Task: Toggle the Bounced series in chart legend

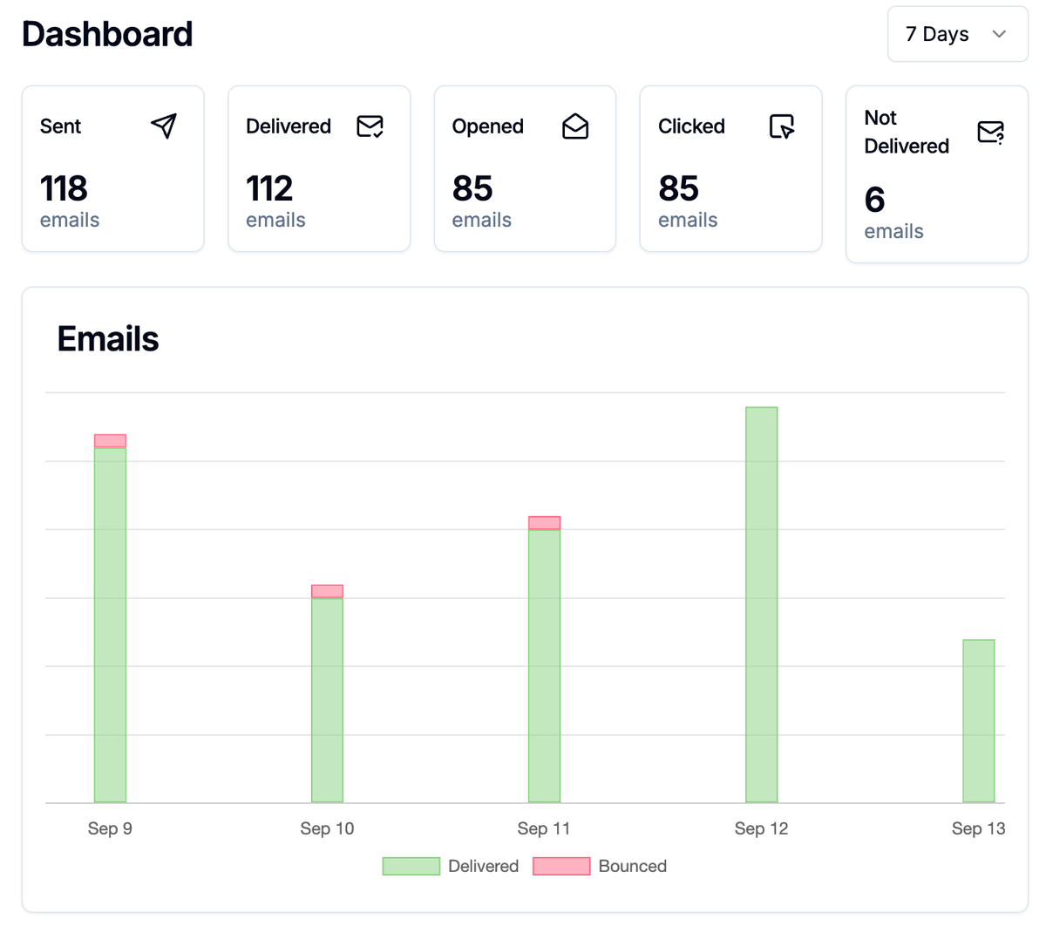Action: (632, 866)
